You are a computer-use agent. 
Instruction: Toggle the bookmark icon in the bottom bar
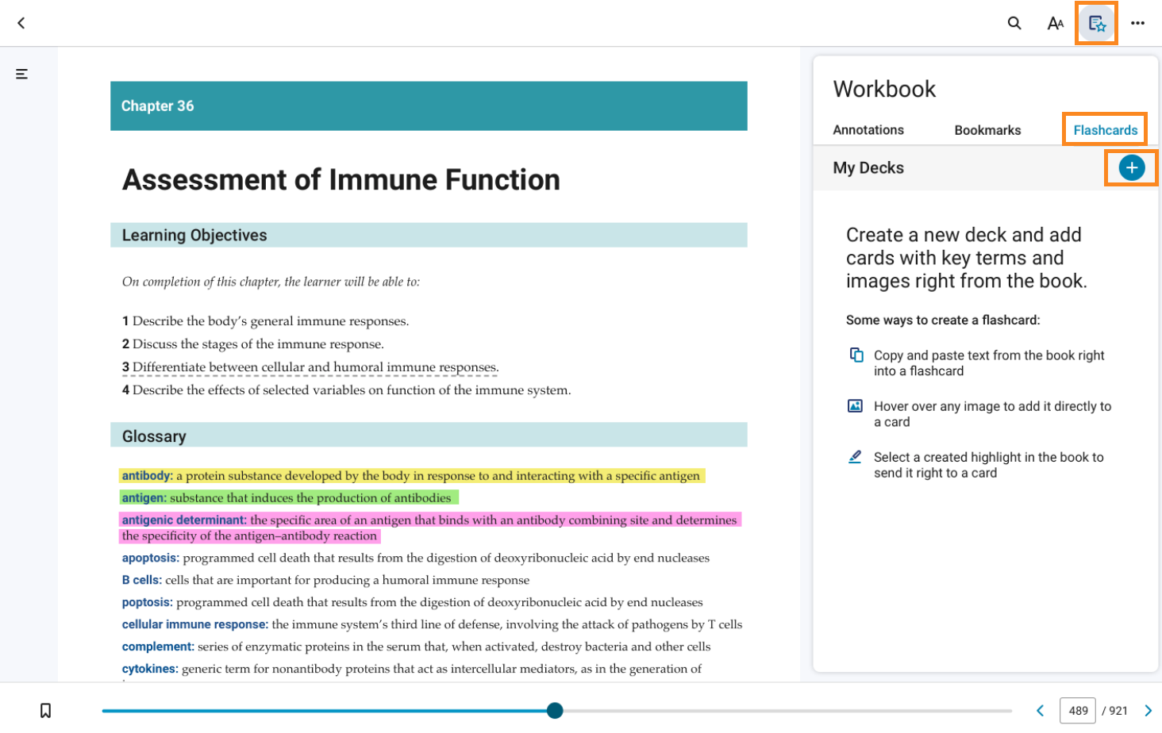(x=45, y=711)
